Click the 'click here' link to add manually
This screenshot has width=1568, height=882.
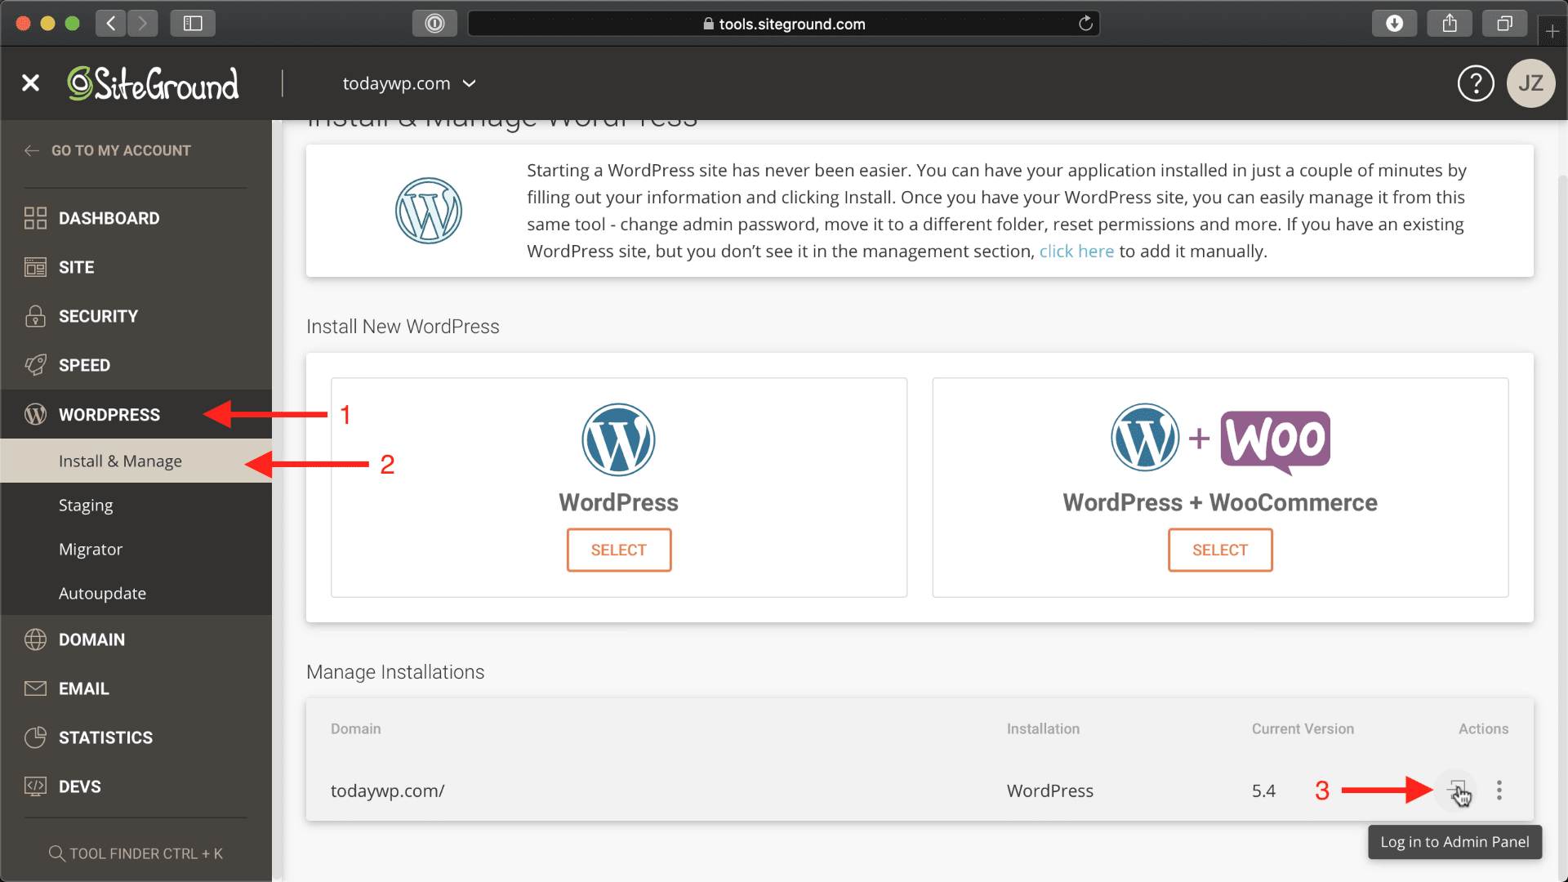tap(1076, 252)
